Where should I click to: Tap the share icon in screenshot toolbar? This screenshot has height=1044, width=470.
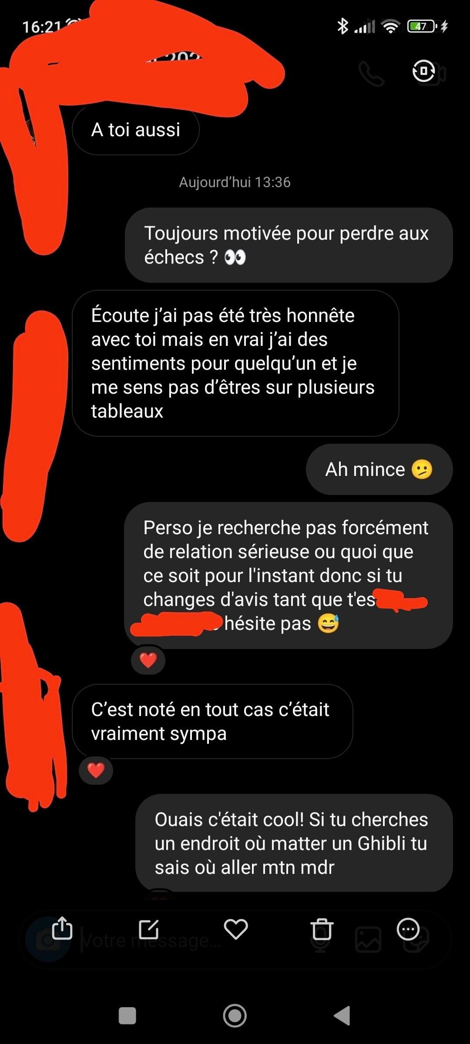[x=62, y=928]
